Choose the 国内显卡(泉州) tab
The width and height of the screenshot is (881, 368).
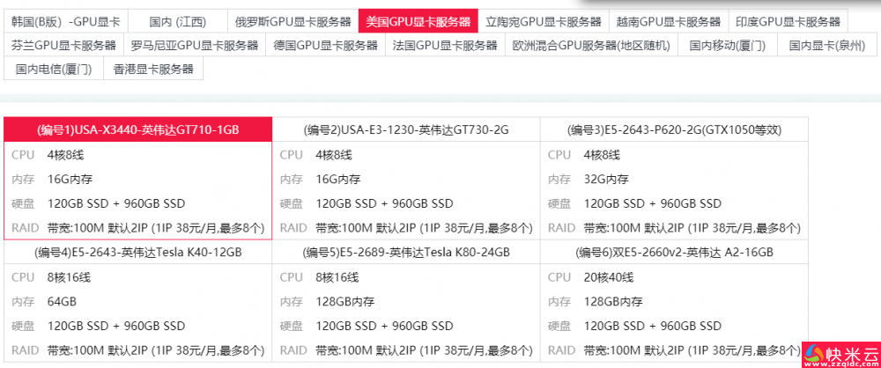(827, 46)
